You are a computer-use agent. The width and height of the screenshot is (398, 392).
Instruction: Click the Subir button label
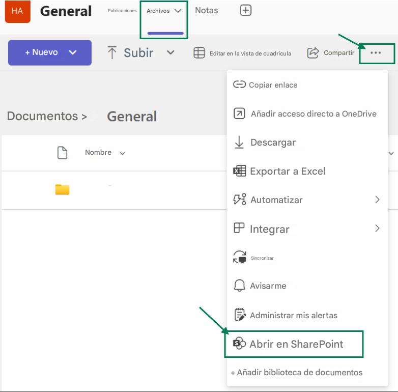click(x=138, y=53)
